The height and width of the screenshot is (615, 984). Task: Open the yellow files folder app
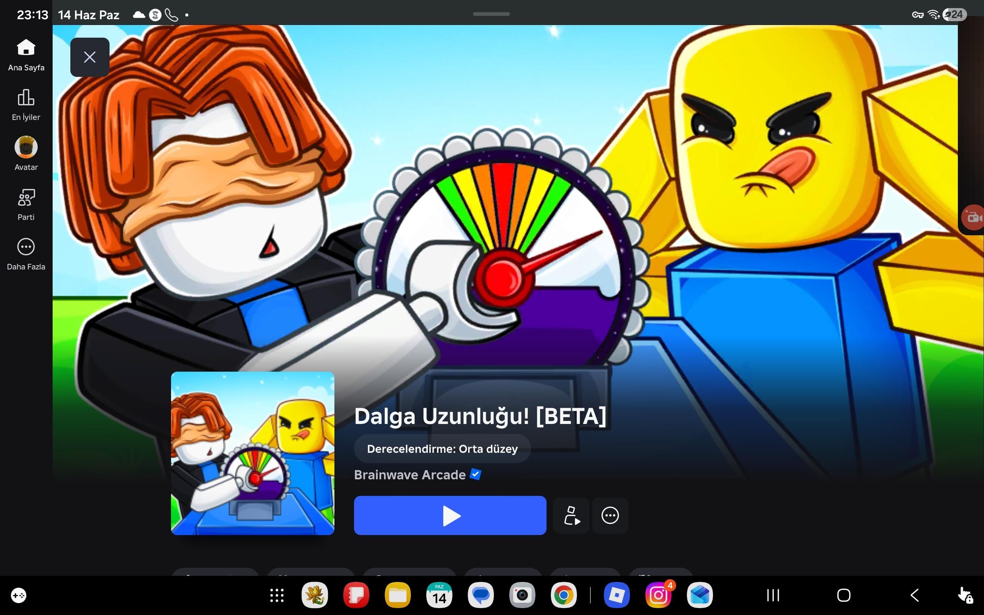click(398, 595)
